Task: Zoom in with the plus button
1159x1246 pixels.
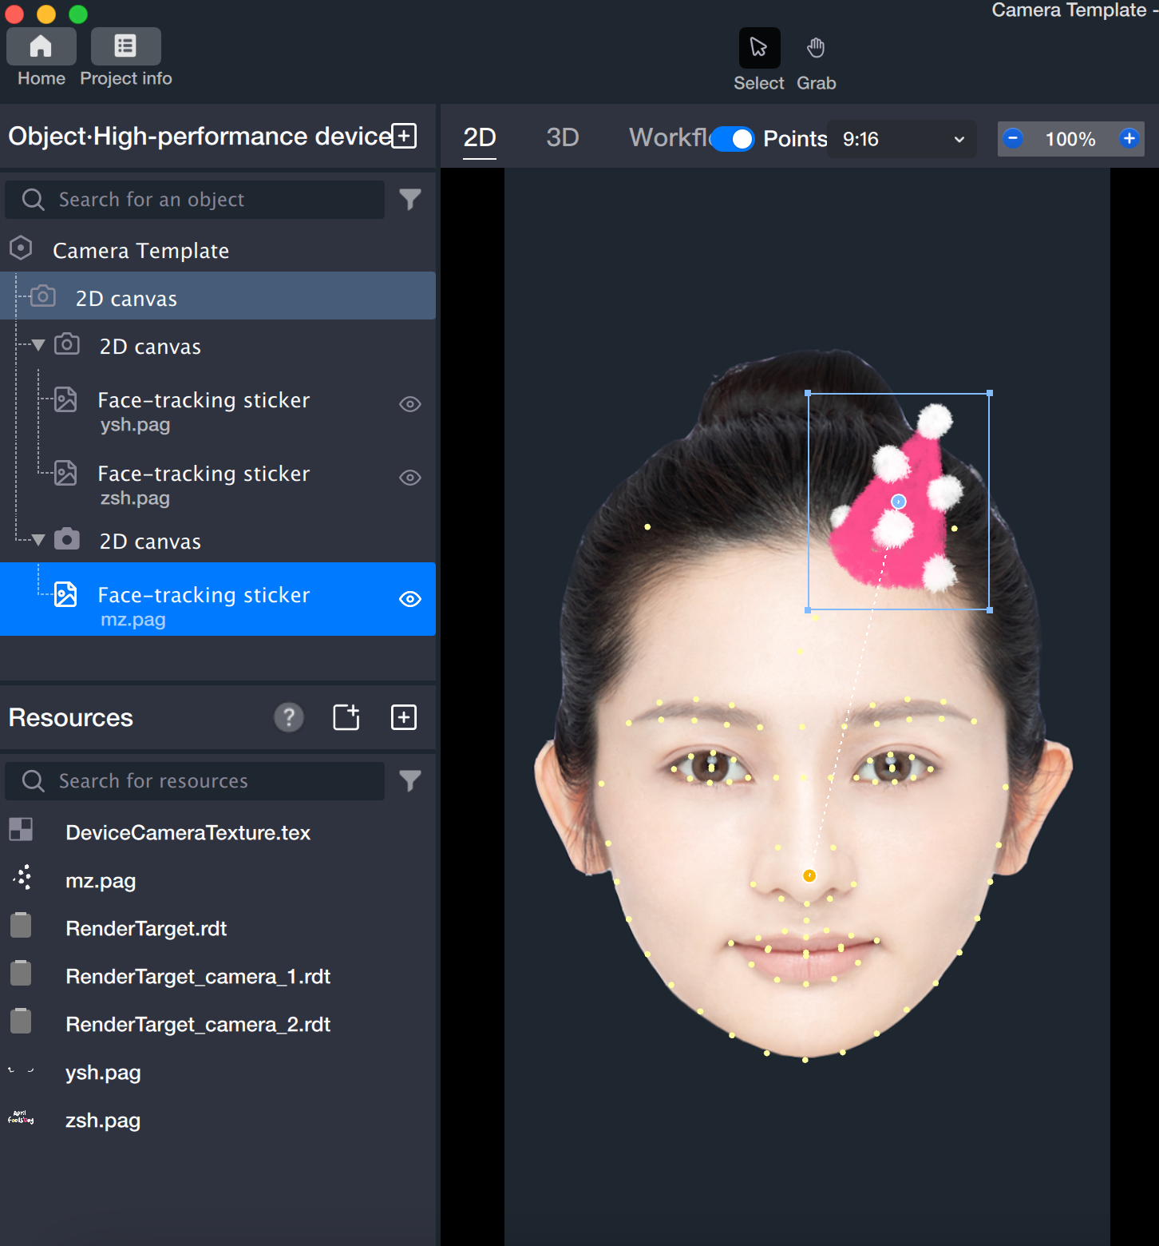Action: pos(1129,139)
